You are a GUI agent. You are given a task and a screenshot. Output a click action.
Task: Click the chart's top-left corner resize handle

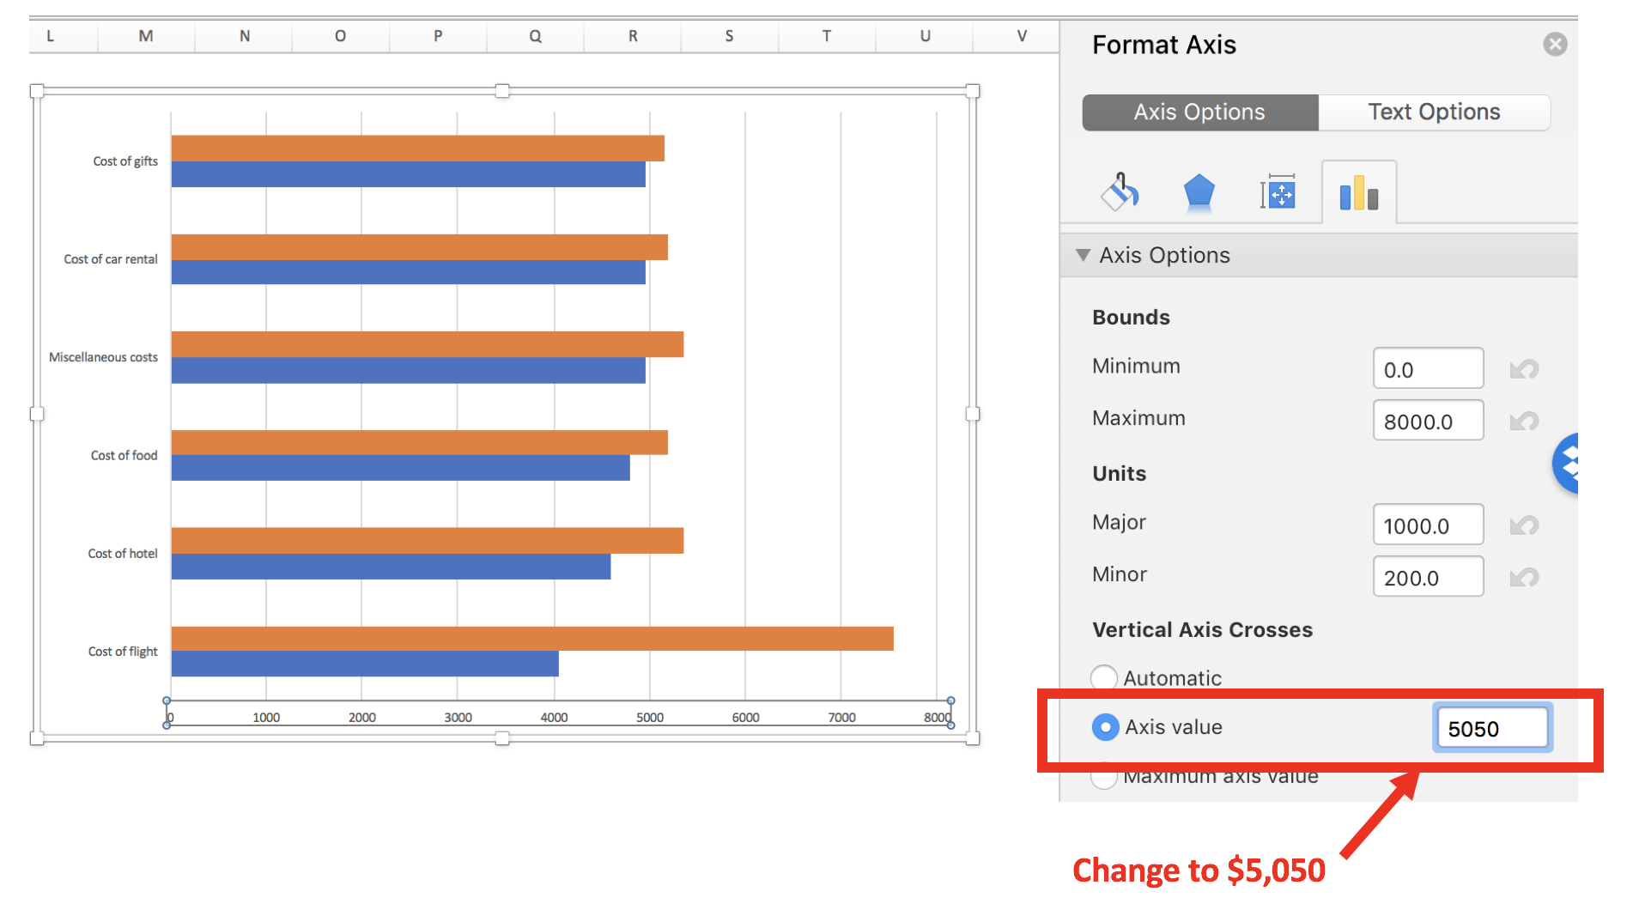[37, 91]
